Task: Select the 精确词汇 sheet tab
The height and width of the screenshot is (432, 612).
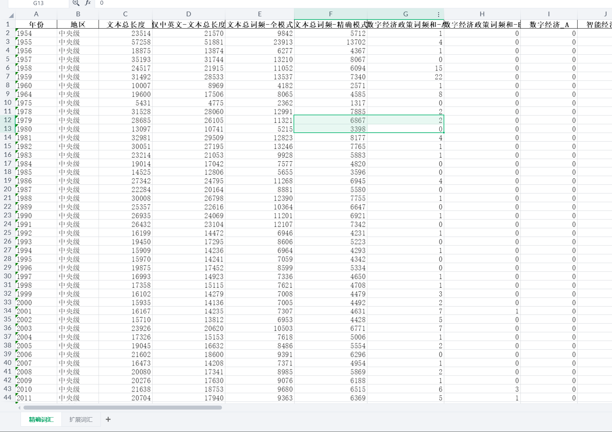Action: point(41,419)
